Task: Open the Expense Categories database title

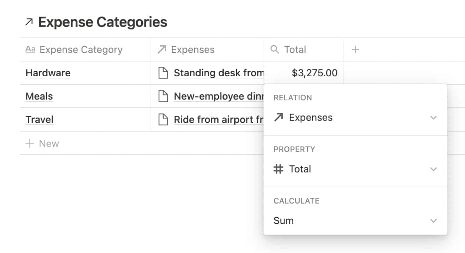Action: point(102,22)
